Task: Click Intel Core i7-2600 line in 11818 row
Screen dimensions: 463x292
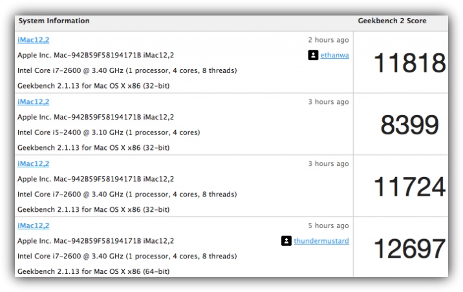Action: pos(127,70)
